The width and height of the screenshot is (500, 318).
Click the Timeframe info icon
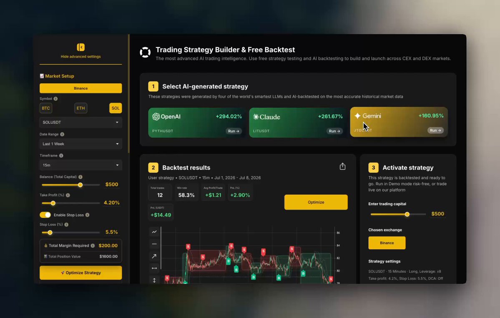click(61, 156)
